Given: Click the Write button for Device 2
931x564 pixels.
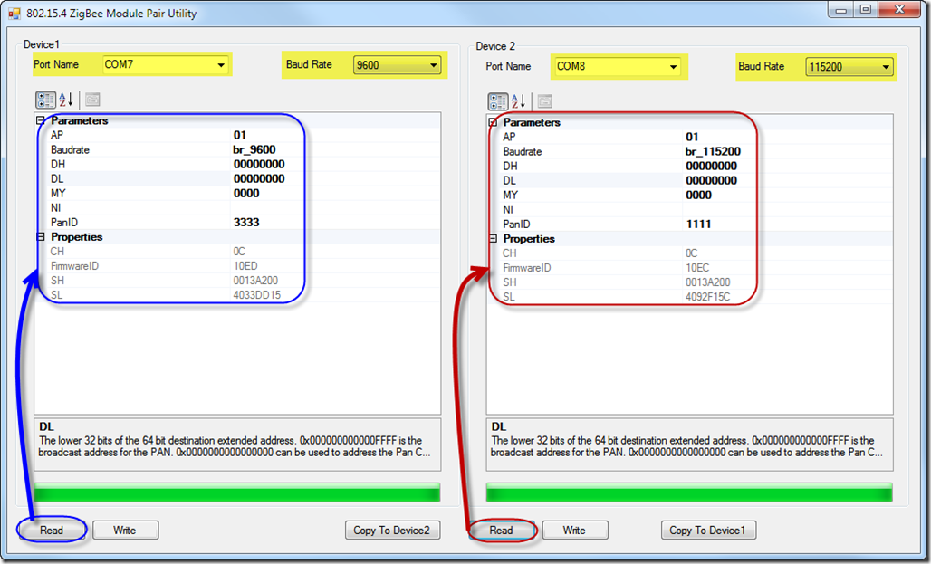Looking at the screenshot, I should 574,531.
